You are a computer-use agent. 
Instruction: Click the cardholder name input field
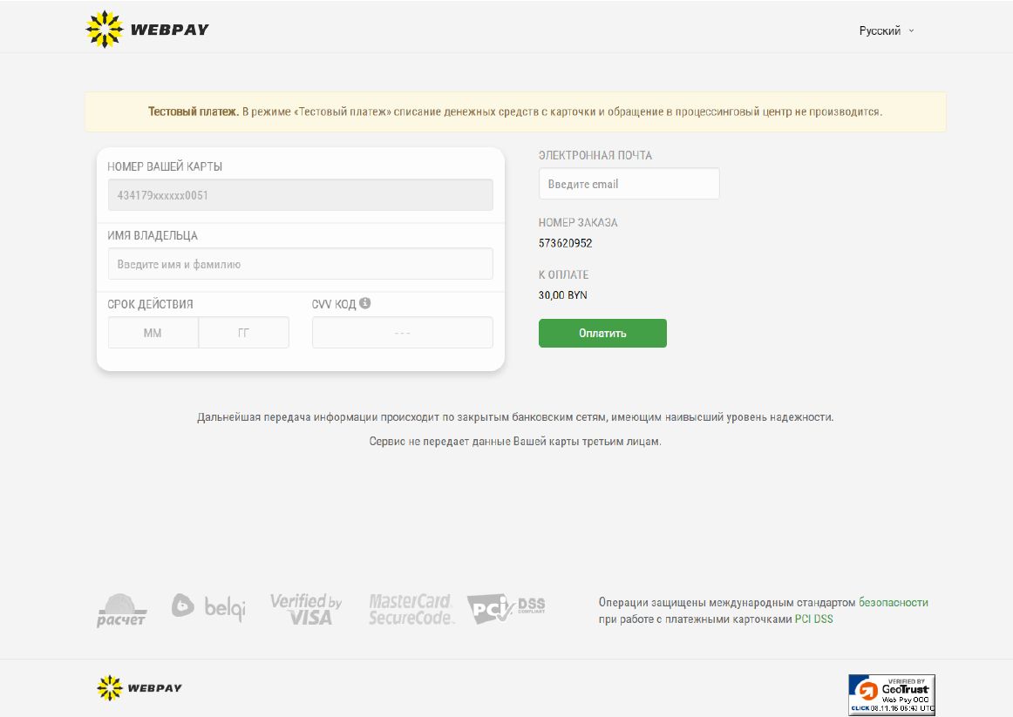(x=300, y=264)
